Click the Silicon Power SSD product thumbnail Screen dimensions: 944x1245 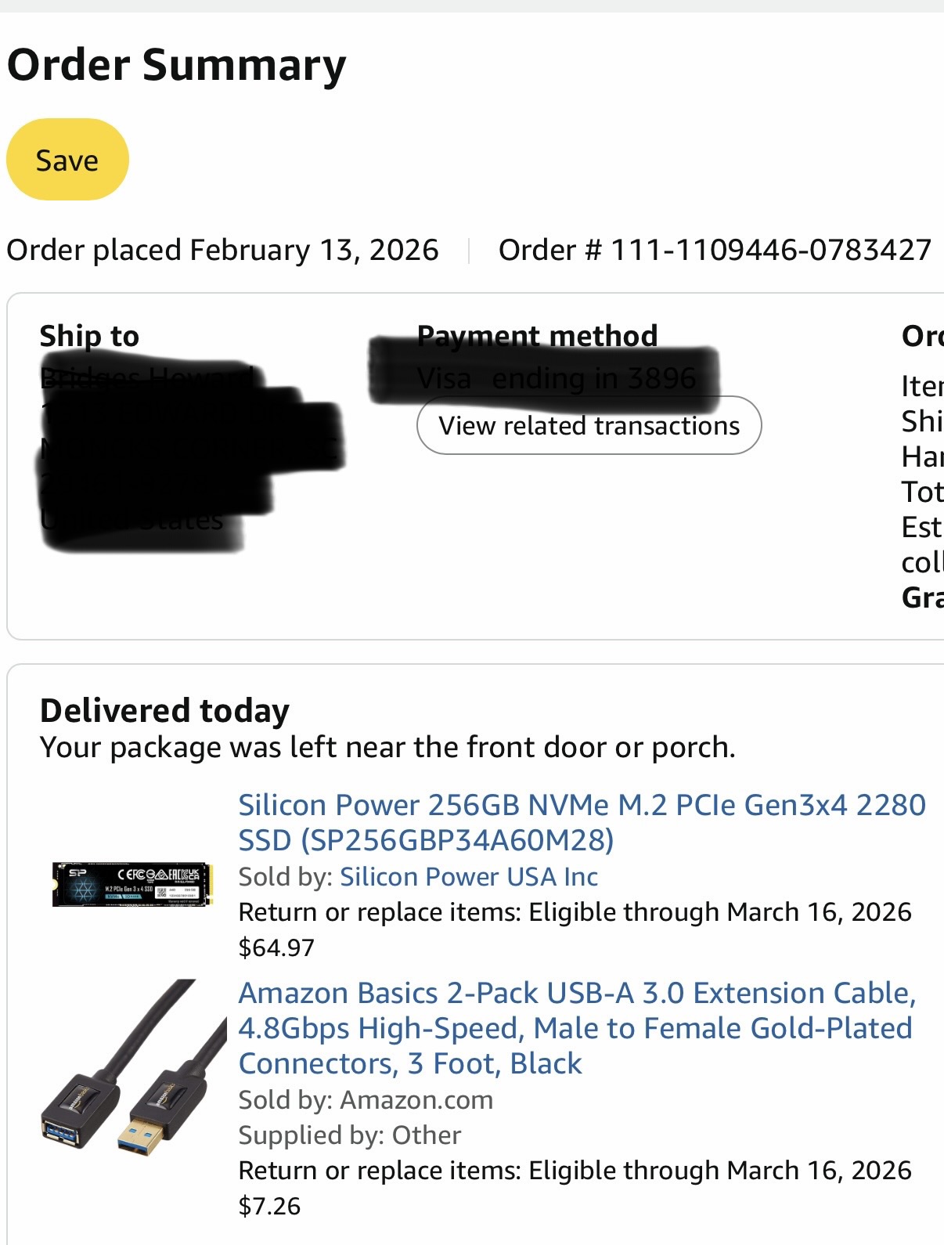[132, 884]
